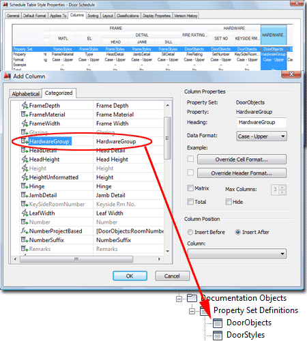307x341 pixels.
Task: Click the Documentation Objects folder icon
Action: (x=192, y=298)
